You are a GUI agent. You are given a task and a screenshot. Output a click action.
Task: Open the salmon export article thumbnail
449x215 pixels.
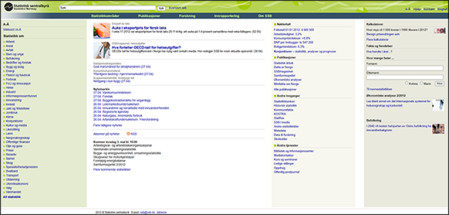(102, 30)
